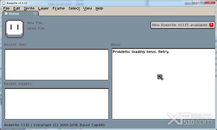The height and width of the screenshot is (130, 217).
Task: Open the Help menu
Action: 99,9
